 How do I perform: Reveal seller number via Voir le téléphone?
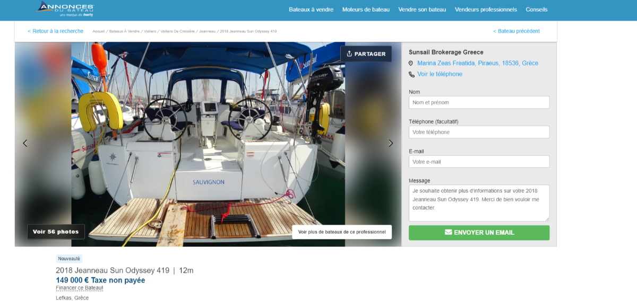(440, 74)
